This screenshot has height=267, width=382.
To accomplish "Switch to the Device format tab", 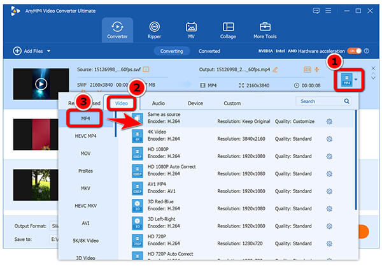I will point(195,103).
